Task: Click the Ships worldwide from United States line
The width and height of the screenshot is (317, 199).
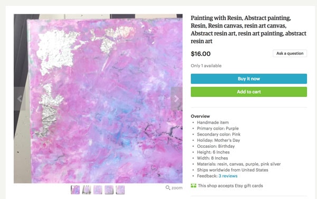Action: tap(232, 170)
